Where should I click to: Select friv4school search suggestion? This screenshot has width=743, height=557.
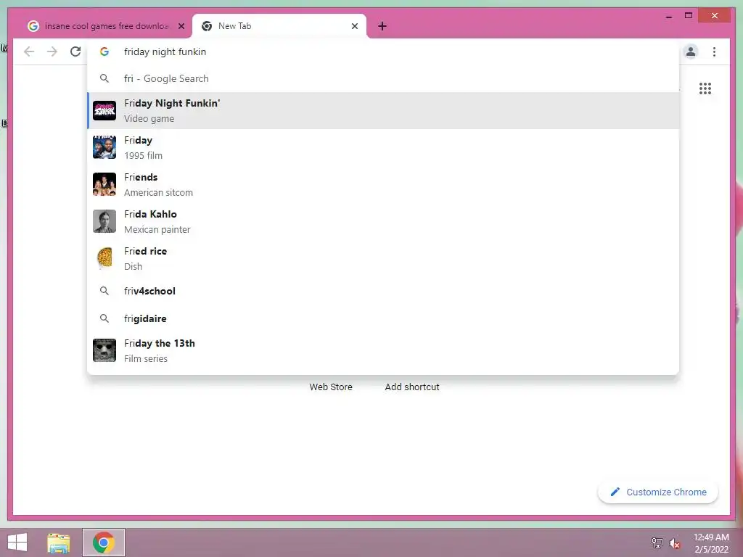click(383, 291)
